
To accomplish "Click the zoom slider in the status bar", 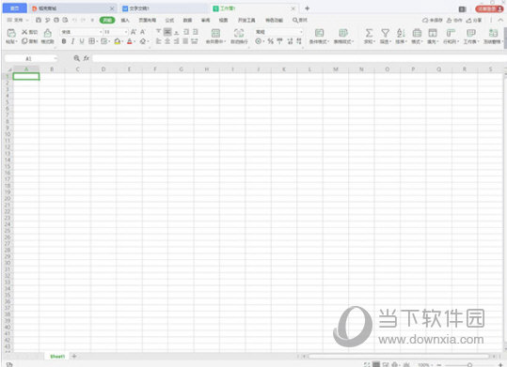I will pos(469,365).
